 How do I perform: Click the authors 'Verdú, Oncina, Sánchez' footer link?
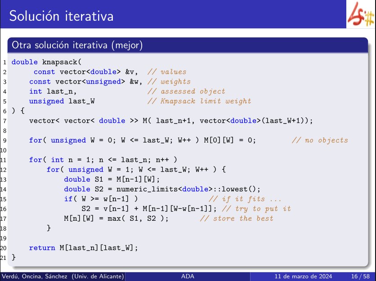[x=63, y=276]
